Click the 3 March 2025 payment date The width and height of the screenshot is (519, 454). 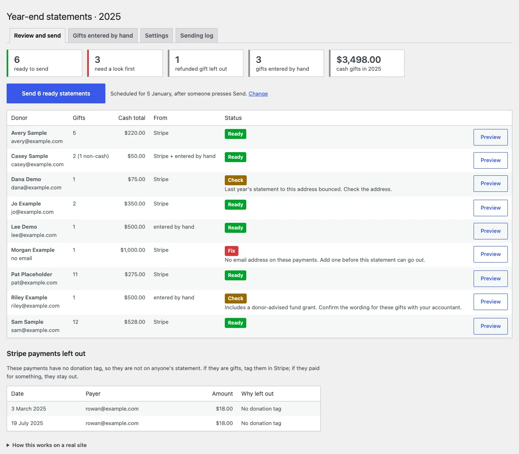click(29, 409)
